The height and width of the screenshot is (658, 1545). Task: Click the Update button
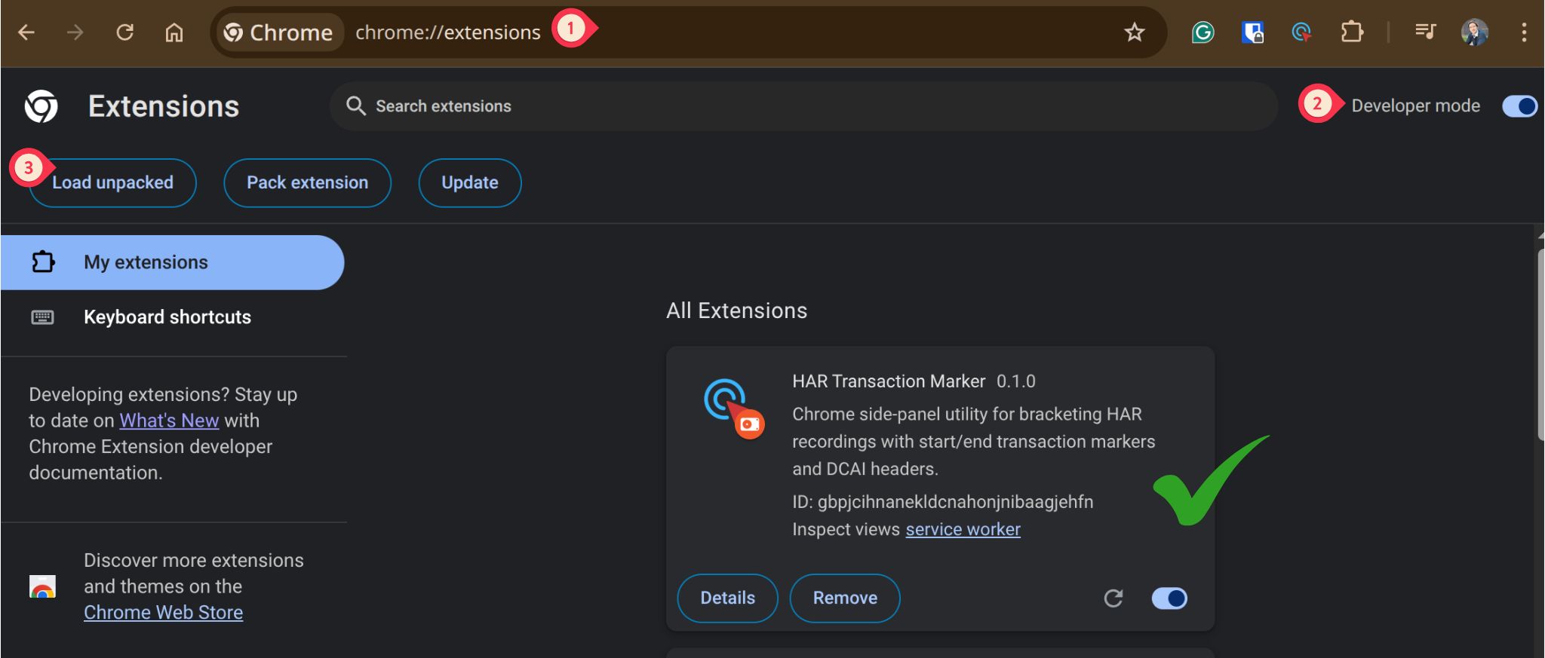(470, 182)
